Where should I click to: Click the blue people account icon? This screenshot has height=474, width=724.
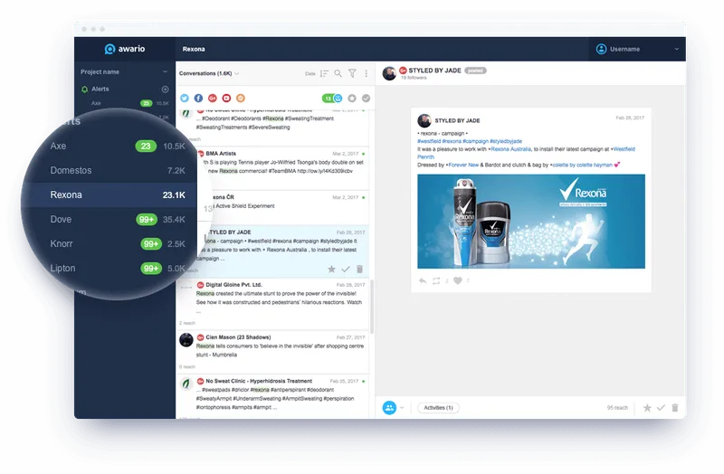point(389,408)
